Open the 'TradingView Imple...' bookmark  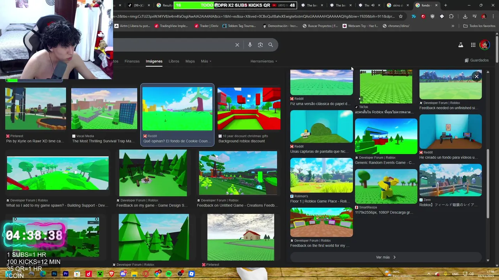171,26
